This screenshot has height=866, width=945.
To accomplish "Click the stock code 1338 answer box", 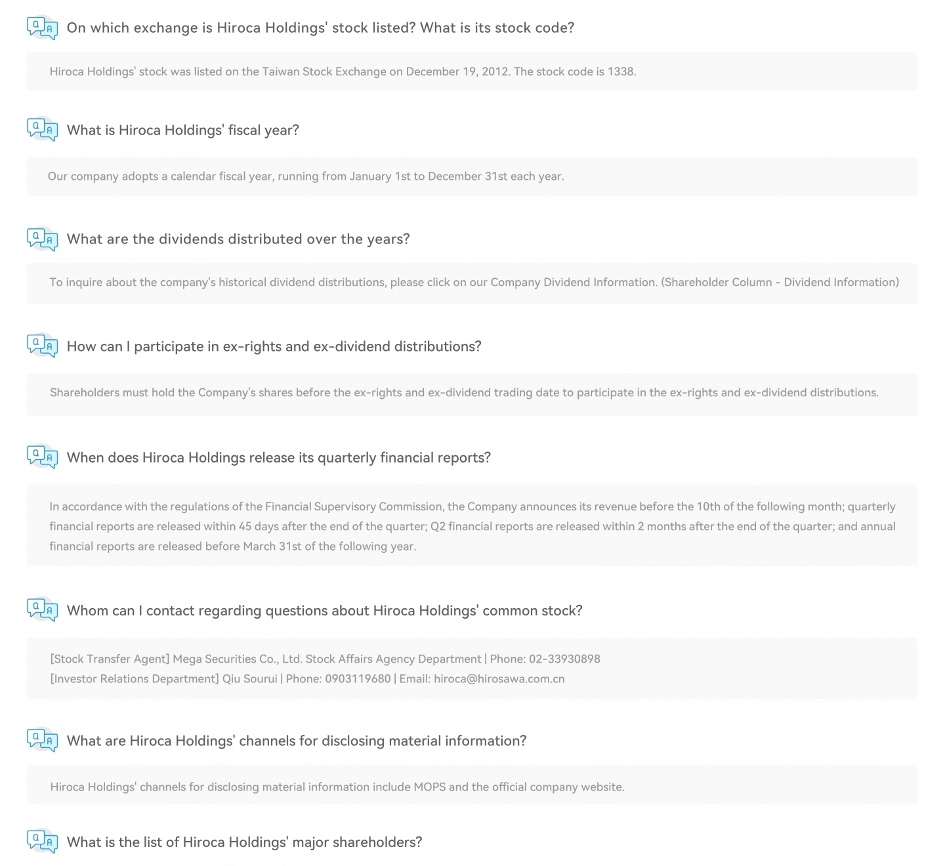I will [x=472, y=71].
